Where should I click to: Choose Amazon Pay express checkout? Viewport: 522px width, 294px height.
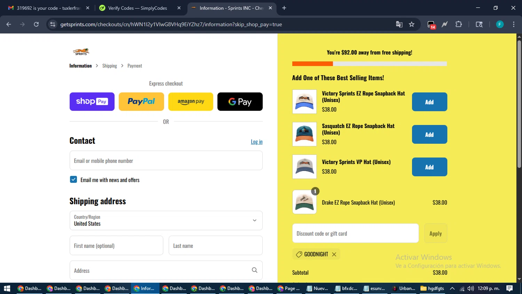pos(191,102)
